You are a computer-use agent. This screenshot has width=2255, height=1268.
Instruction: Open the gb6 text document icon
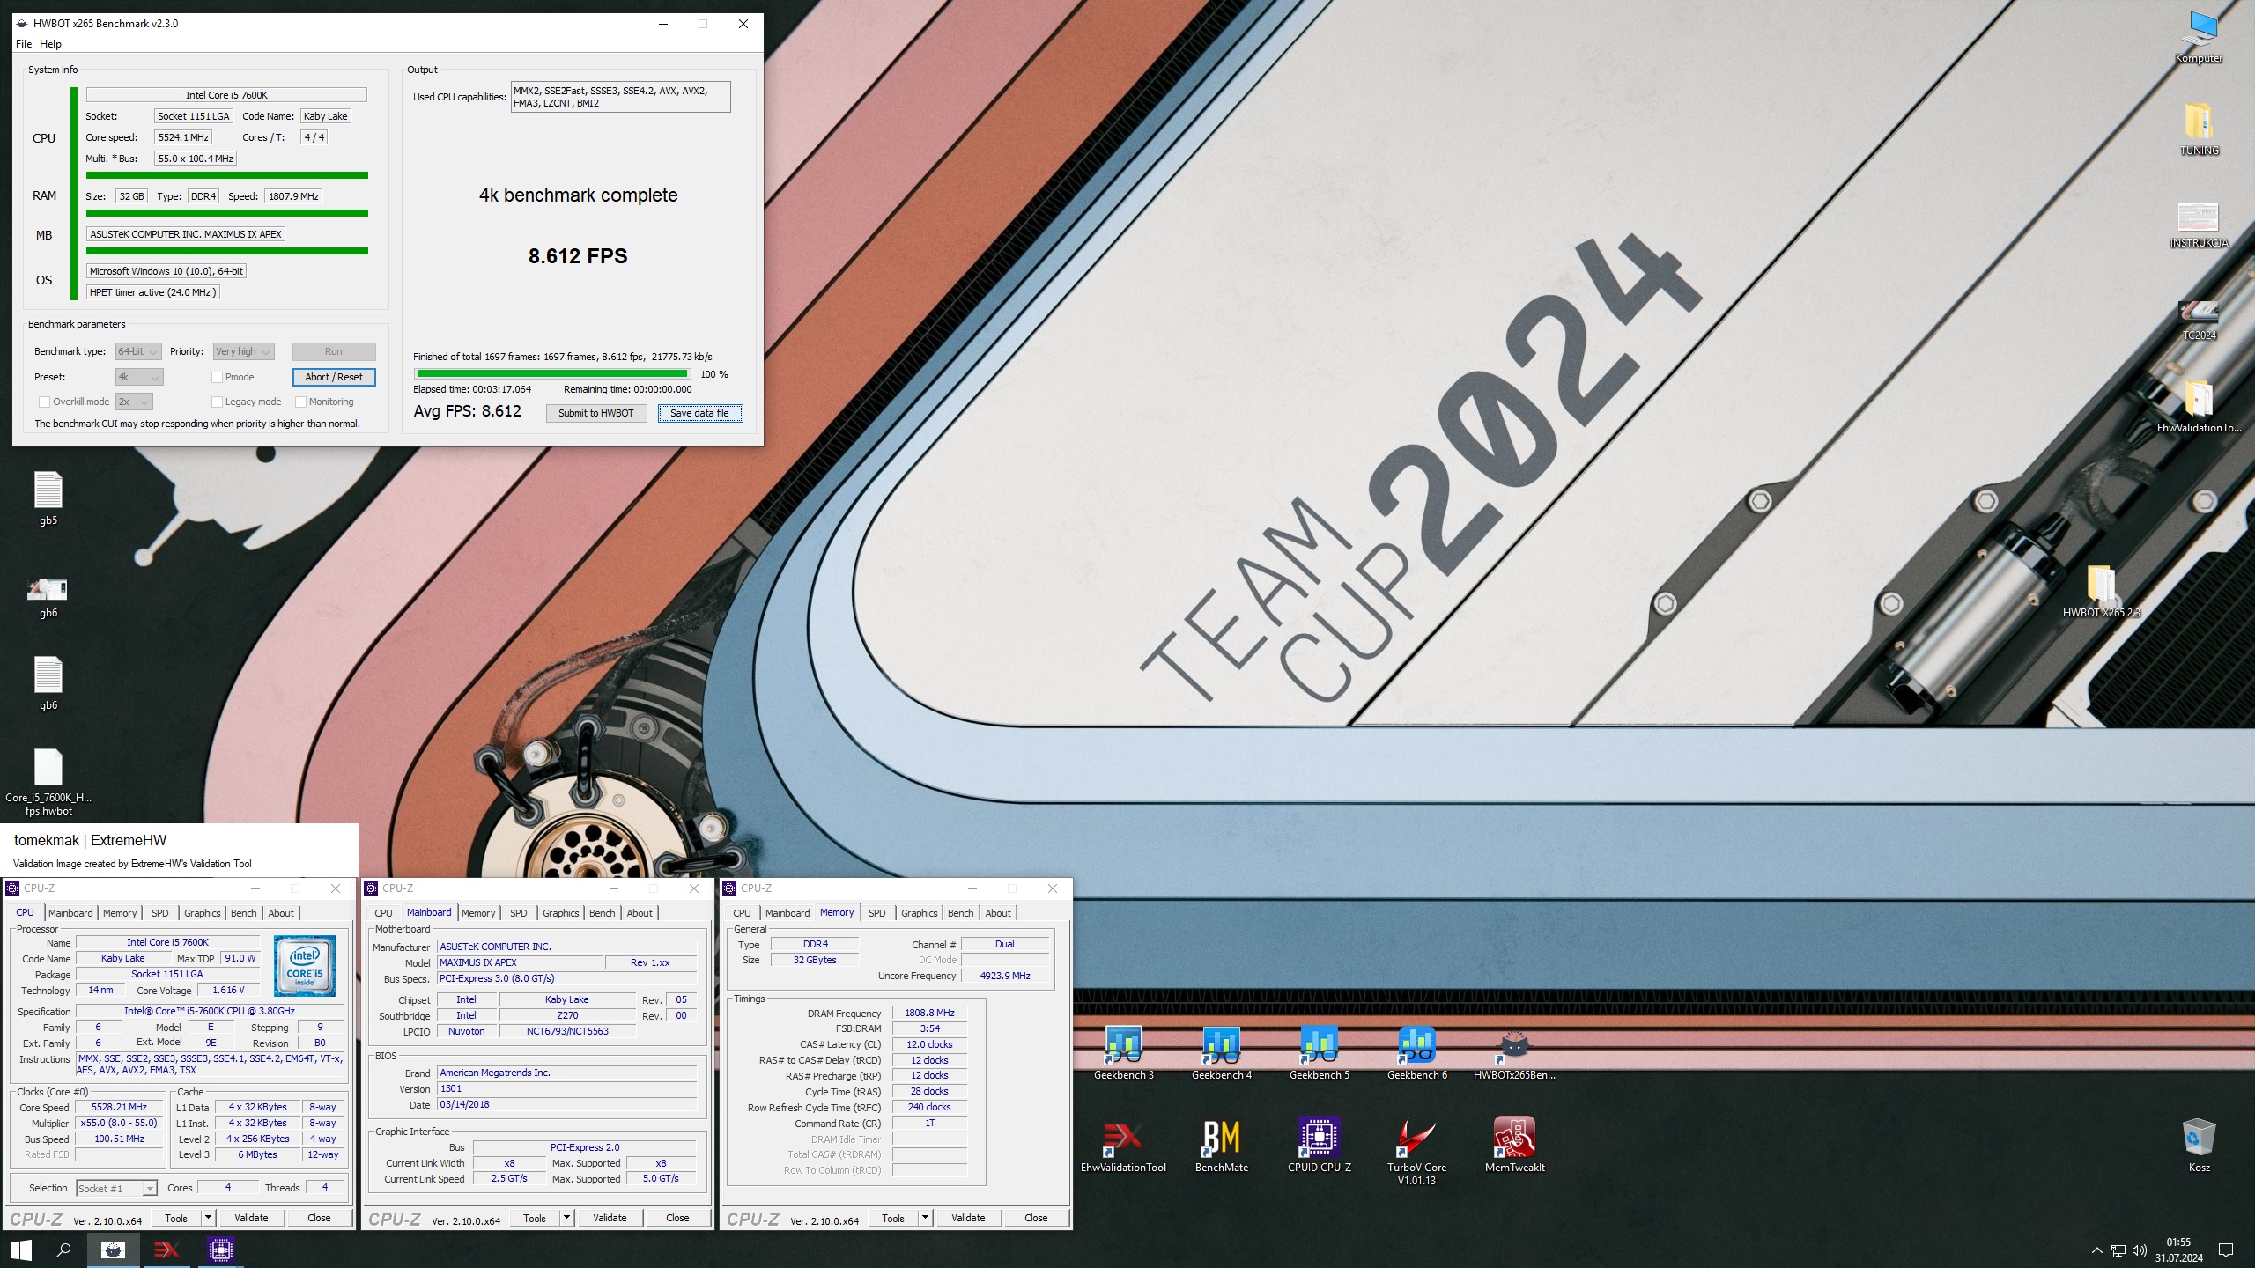pyautogui.click(x=48, y=683)
